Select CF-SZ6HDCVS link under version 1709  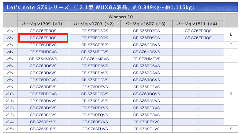43,52
